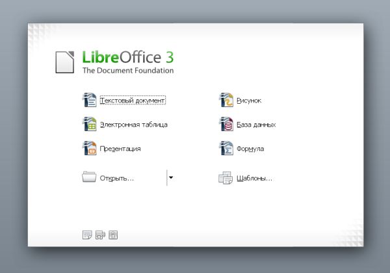Click the extensions puzzle piece icon
Image resolution: width=390 pixels, height=273 pixels.
100,235
